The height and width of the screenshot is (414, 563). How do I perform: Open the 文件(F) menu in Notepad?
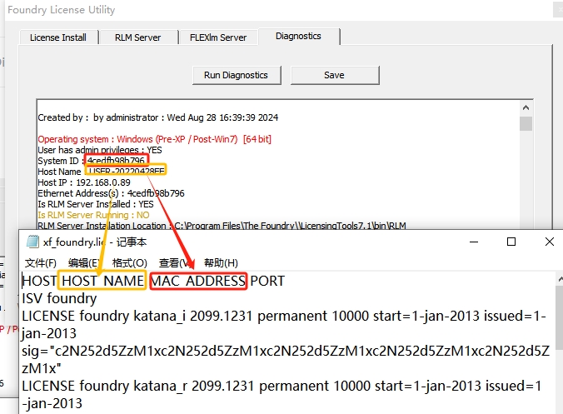click(41, 263)
